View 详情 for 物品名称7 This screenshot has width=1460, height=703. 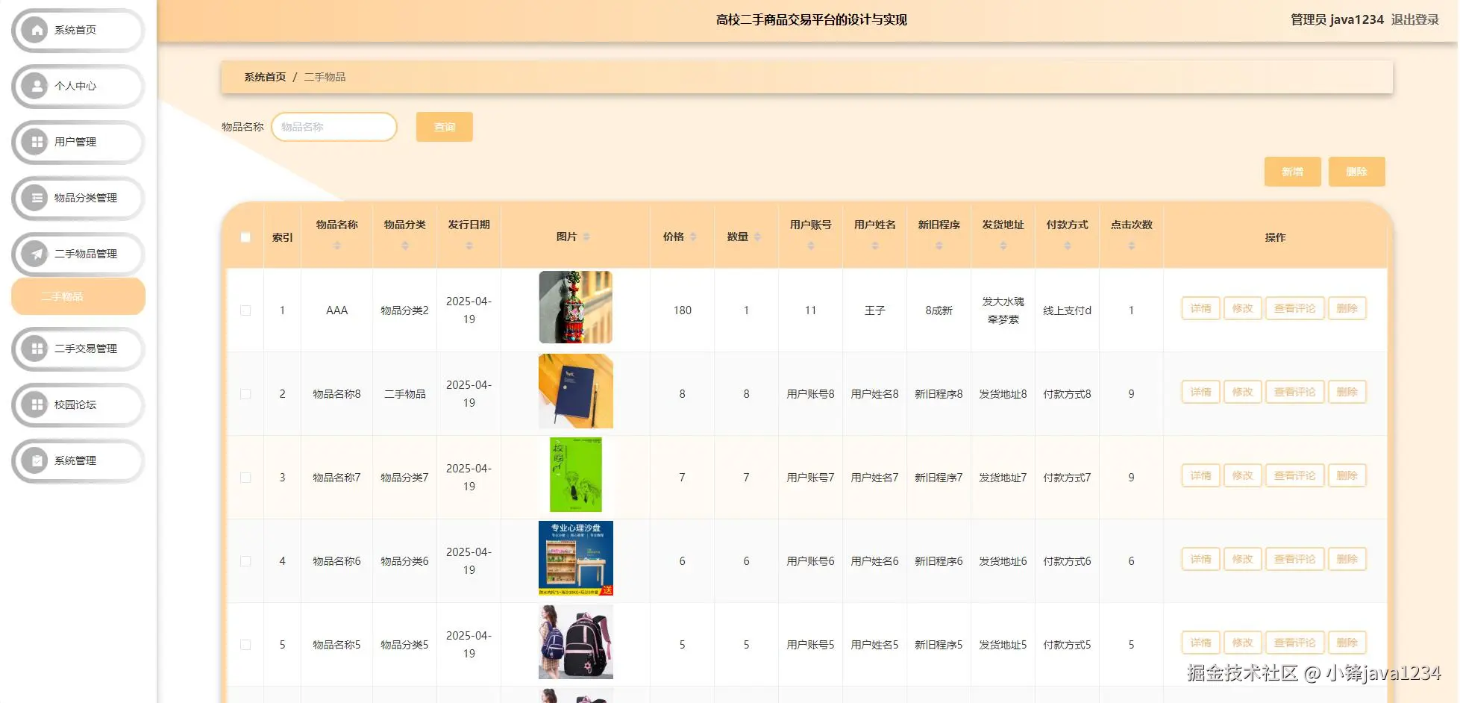[x=1201, y=475]
